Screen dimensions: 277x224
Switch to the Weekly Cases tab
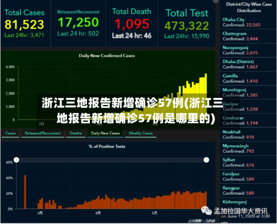141,133
